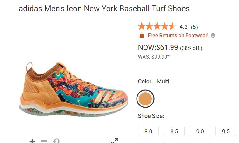The height and width of the screenshot is (143, 239).
Task: Select shoe size 8.5
Action: point(174,131)
